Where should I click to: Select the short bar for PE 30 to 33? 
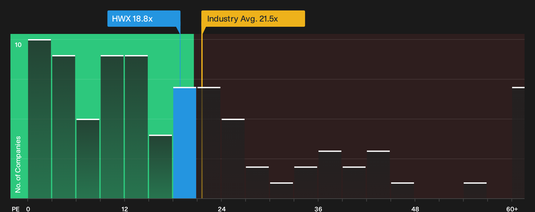pos(282,190)
